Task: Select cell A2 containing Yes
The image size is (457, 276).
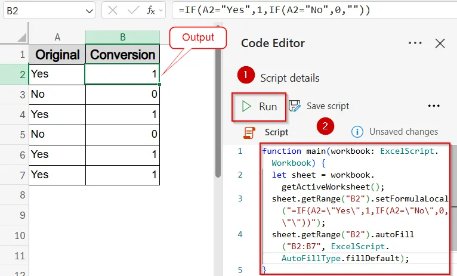Action: (x=57, y=75)
